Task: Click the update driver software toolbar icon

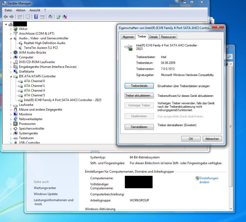Action: pyautogui.click(x=58, y=17)
